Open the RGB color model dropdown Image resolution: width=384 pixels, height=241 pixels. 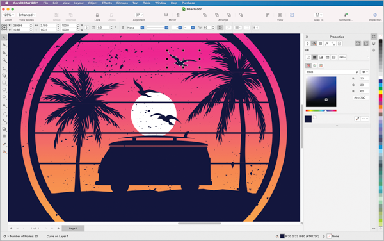pyautogui.click(x=332, y=72)
